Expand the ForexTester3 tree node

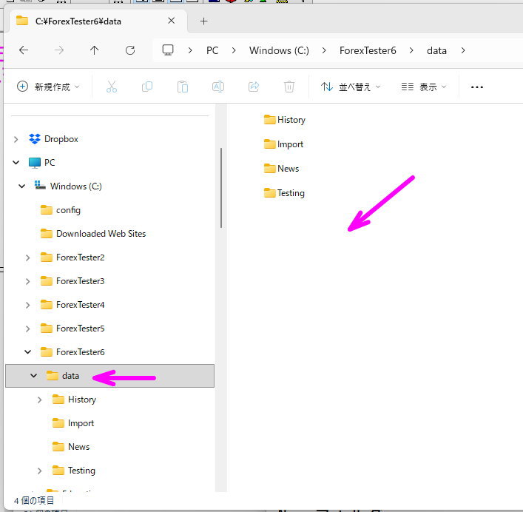[x=27, y=281]
